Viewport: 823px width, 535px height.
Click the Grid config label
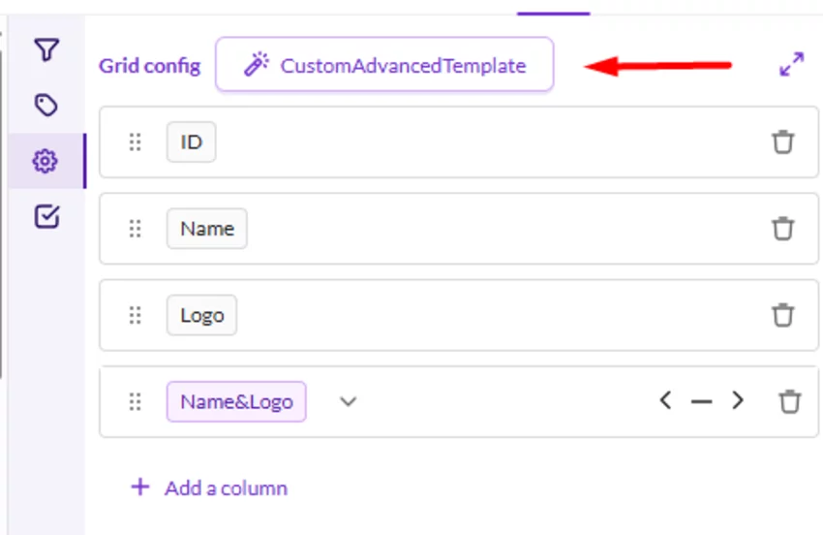coord(149,66)
